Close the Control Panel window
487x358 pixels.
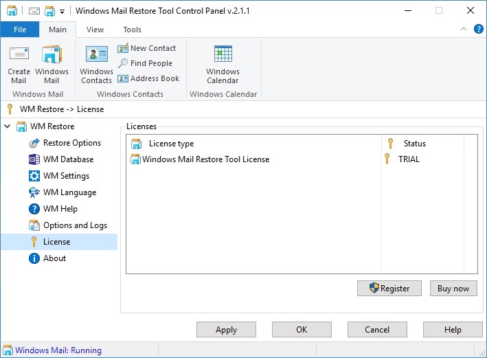pyautogui.click(x=471, y=11)
